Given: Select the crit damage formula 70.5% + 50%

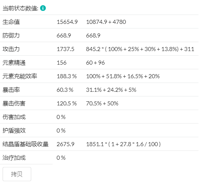Looking at the screenshot, I should 102,104.
